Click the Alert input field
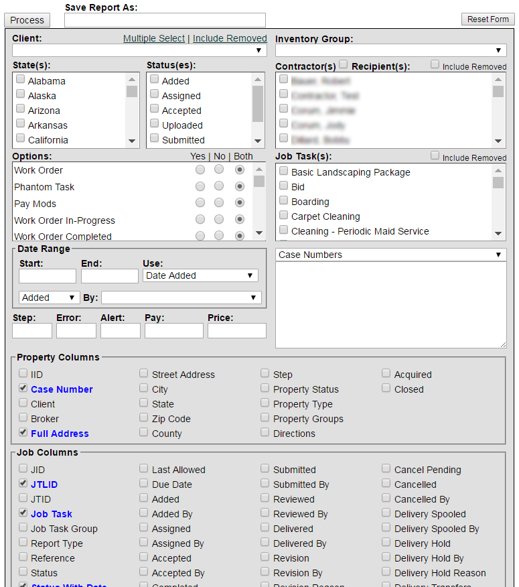This screenshot has width=519, height=587. 121,331
